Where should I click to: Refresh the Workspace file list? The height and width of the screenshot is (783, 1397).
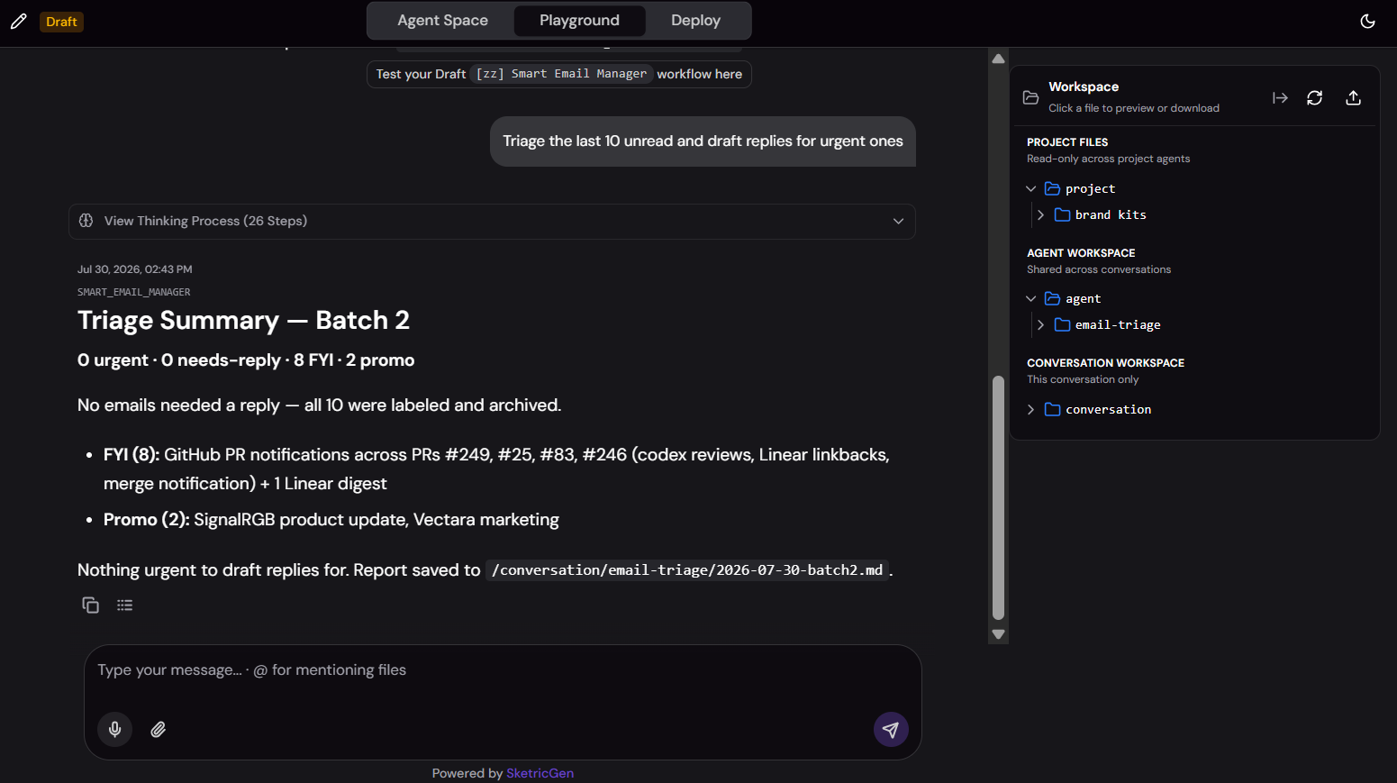click(1315, 98)
